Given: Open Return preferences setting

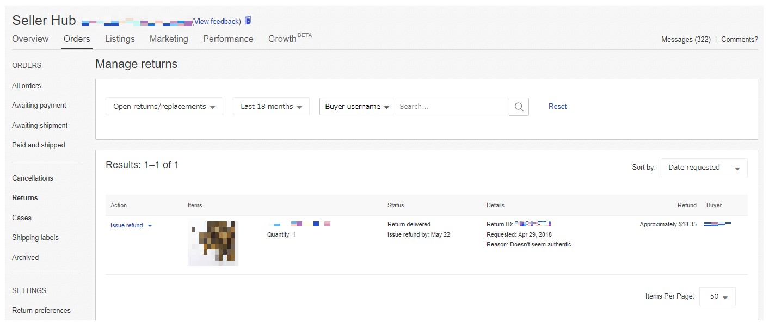Looking at the screenshot, I should [x=41, y=311].
